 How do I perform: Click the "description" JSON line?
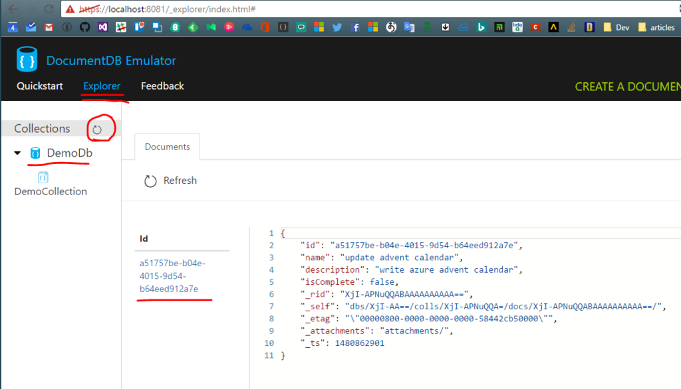pos(411,270)
